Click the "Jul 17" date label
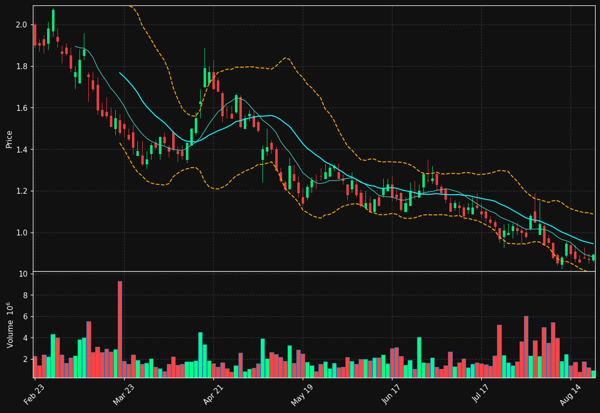600x413 pixels. pos(482,394)
